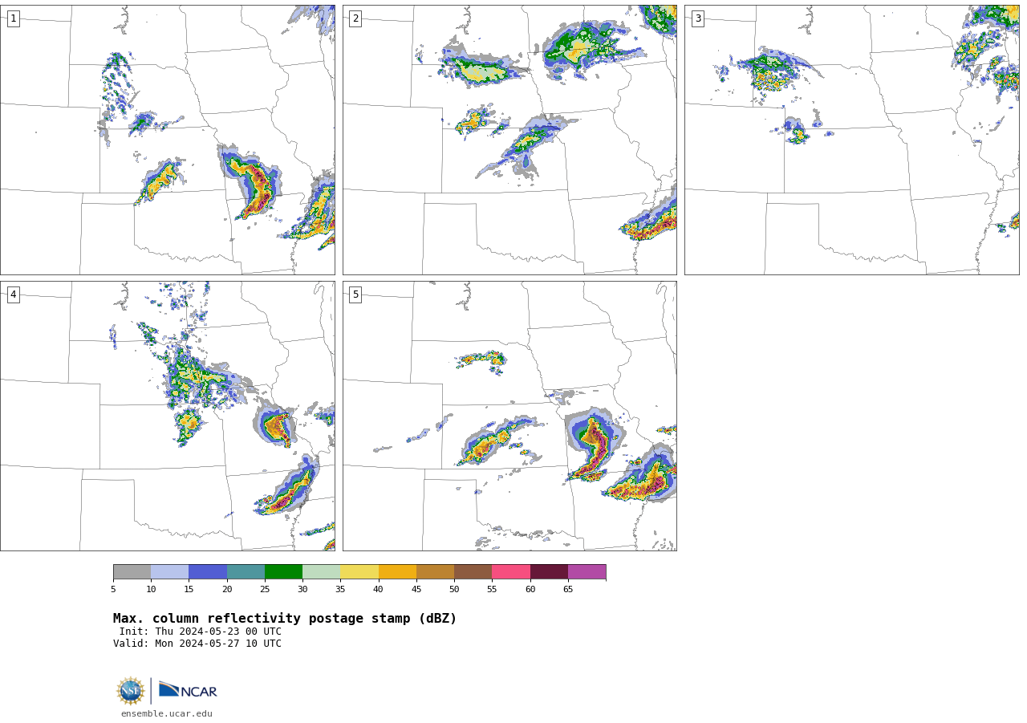Open ensemble member 4 reflectivity map
Screen dimensions: 1027x723
coord(168,416)
